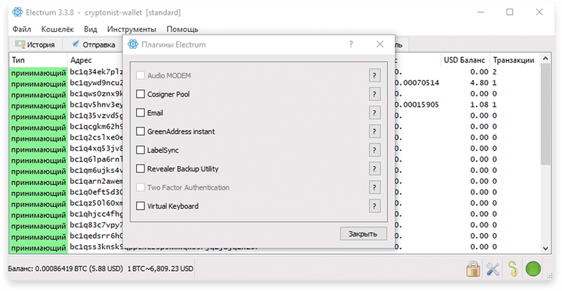Maximize the Electrum main window
562x291 pixels.
point(510,12)
